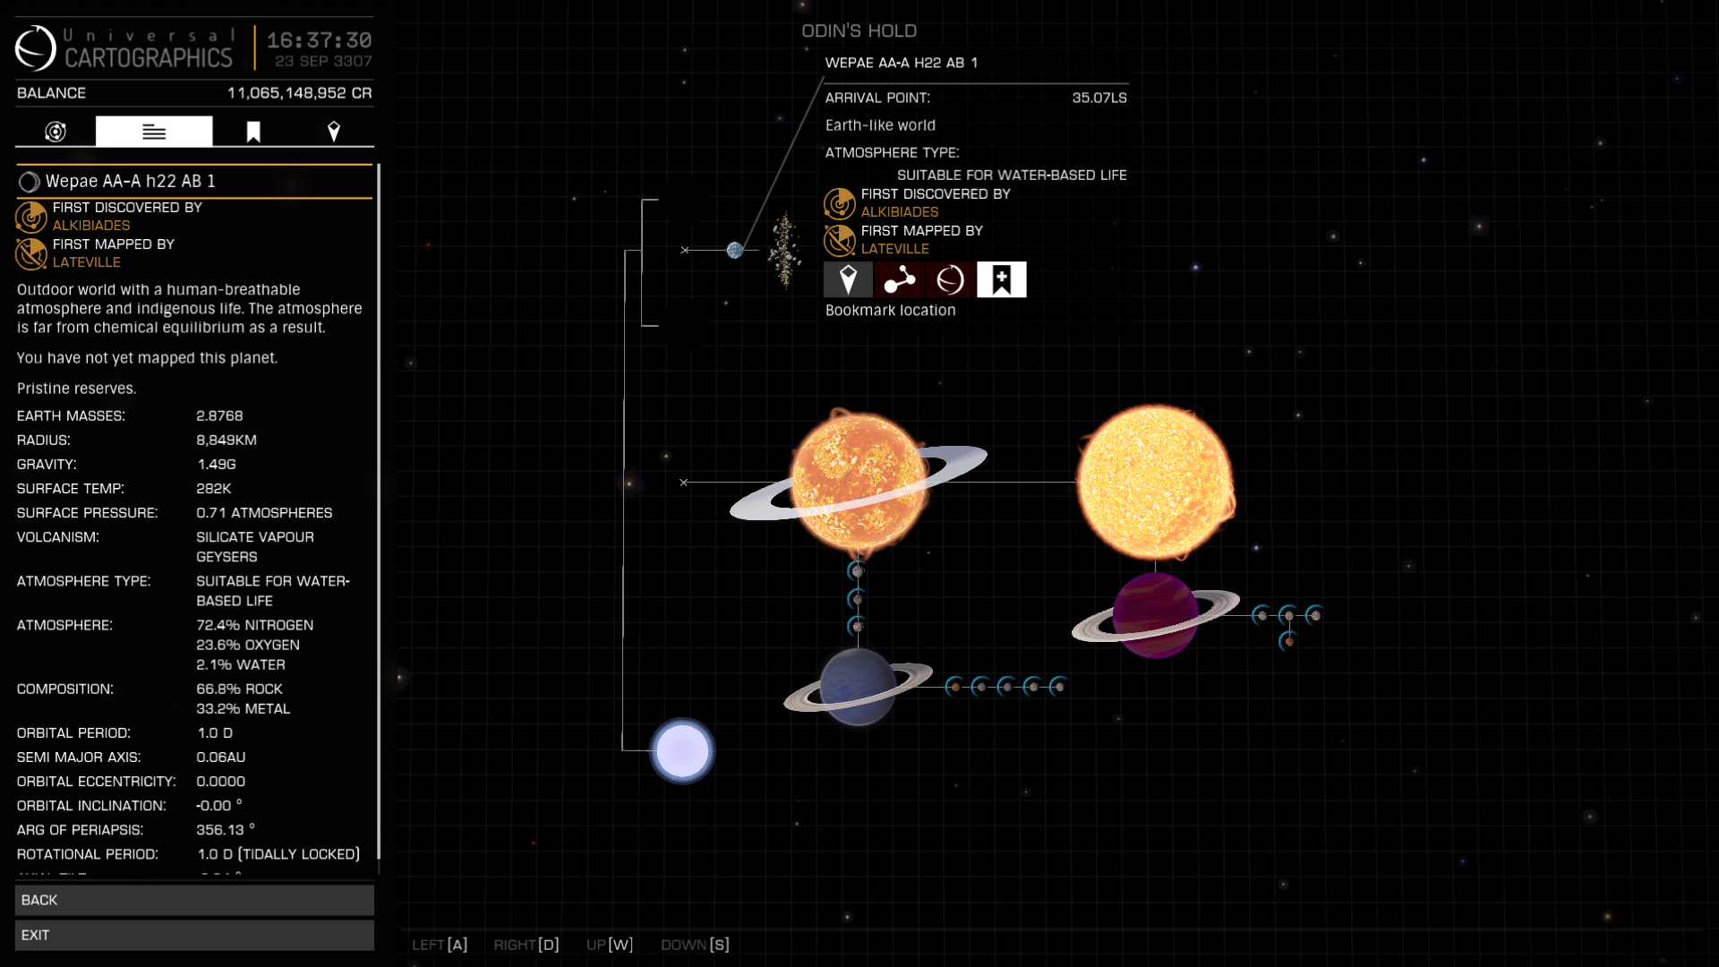This screenshot has width=1719, height=967.
Task: Click the 35.07LS arrival point value
Action: click(x=1099, y=98)
